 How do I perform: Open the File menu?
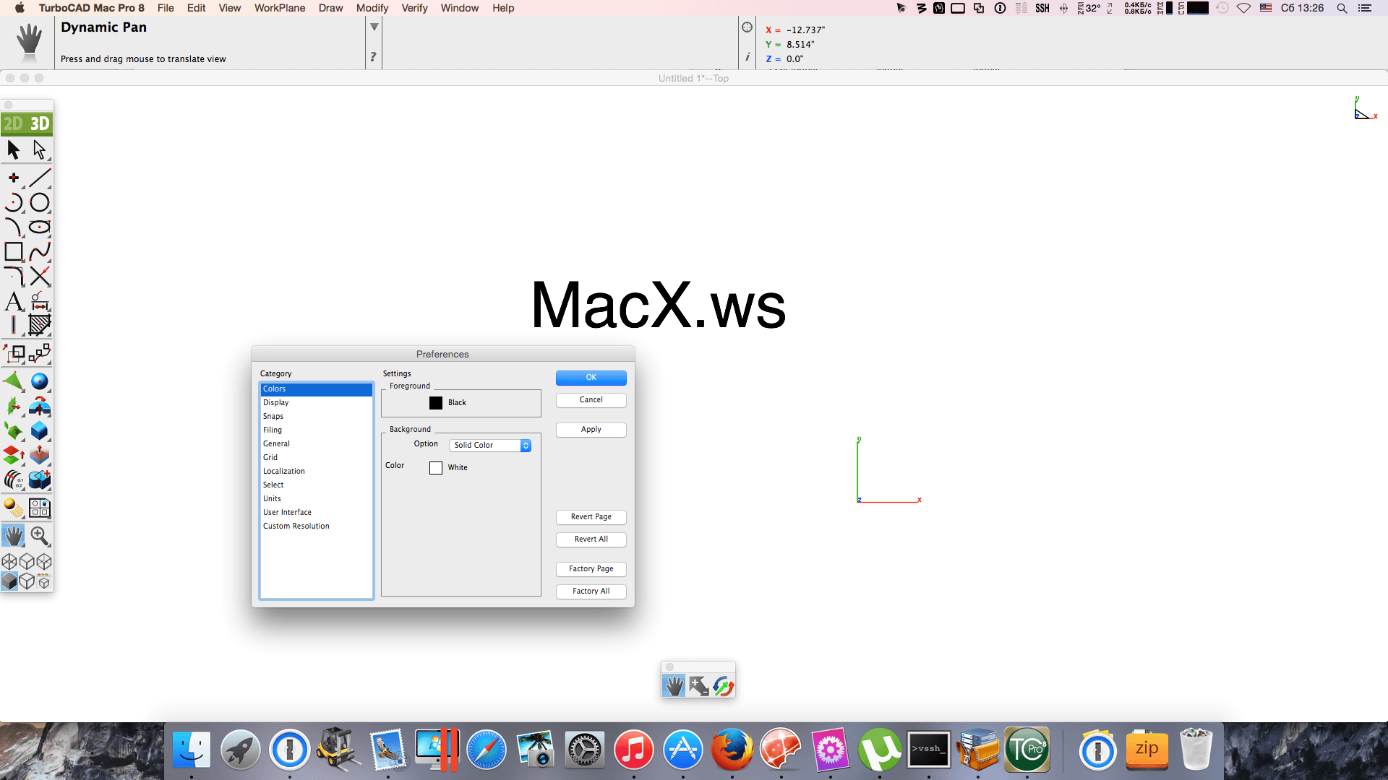point(166,8)
